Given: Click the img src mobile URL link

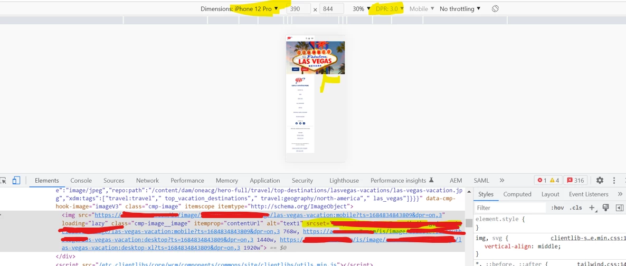Looking at the screenshot, I should [268, 215].
